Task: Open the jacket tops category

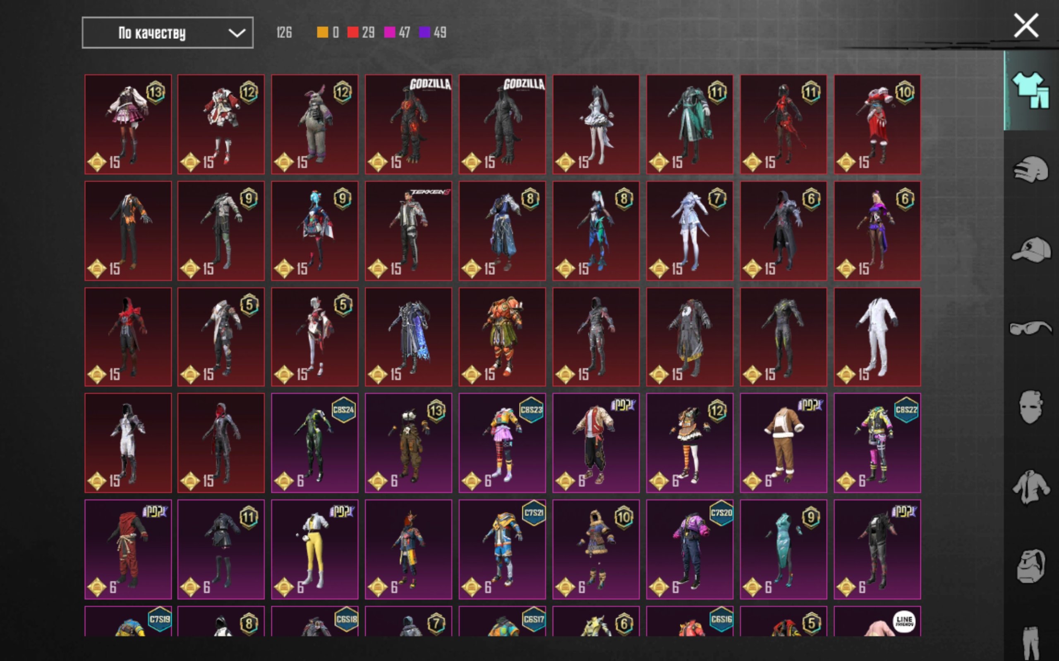Action: [x=1030, y=486]
